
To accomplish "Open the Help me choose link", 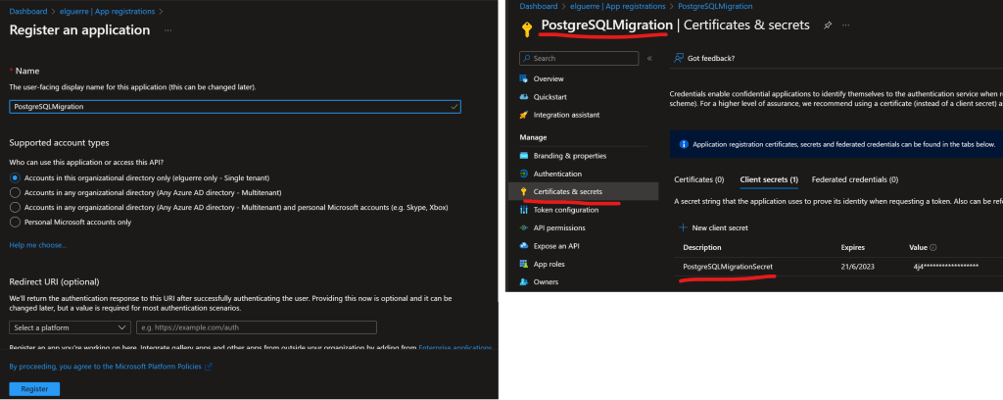I will pos(38,244).
